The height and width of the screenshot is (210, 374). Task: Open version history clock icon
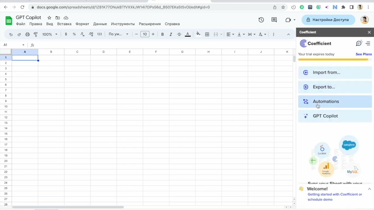[261, 20]
